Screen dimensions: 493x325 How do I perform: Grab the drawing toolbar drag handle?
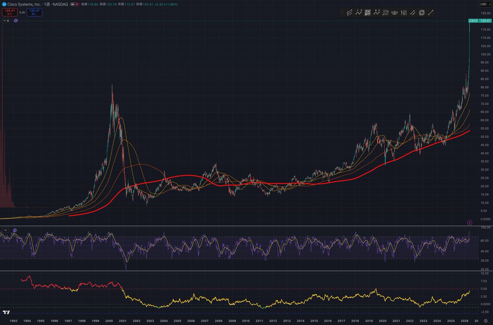[x=342, y=13]
